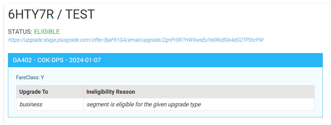Open the plusgrade upgrade offer URL

[136, 40]
